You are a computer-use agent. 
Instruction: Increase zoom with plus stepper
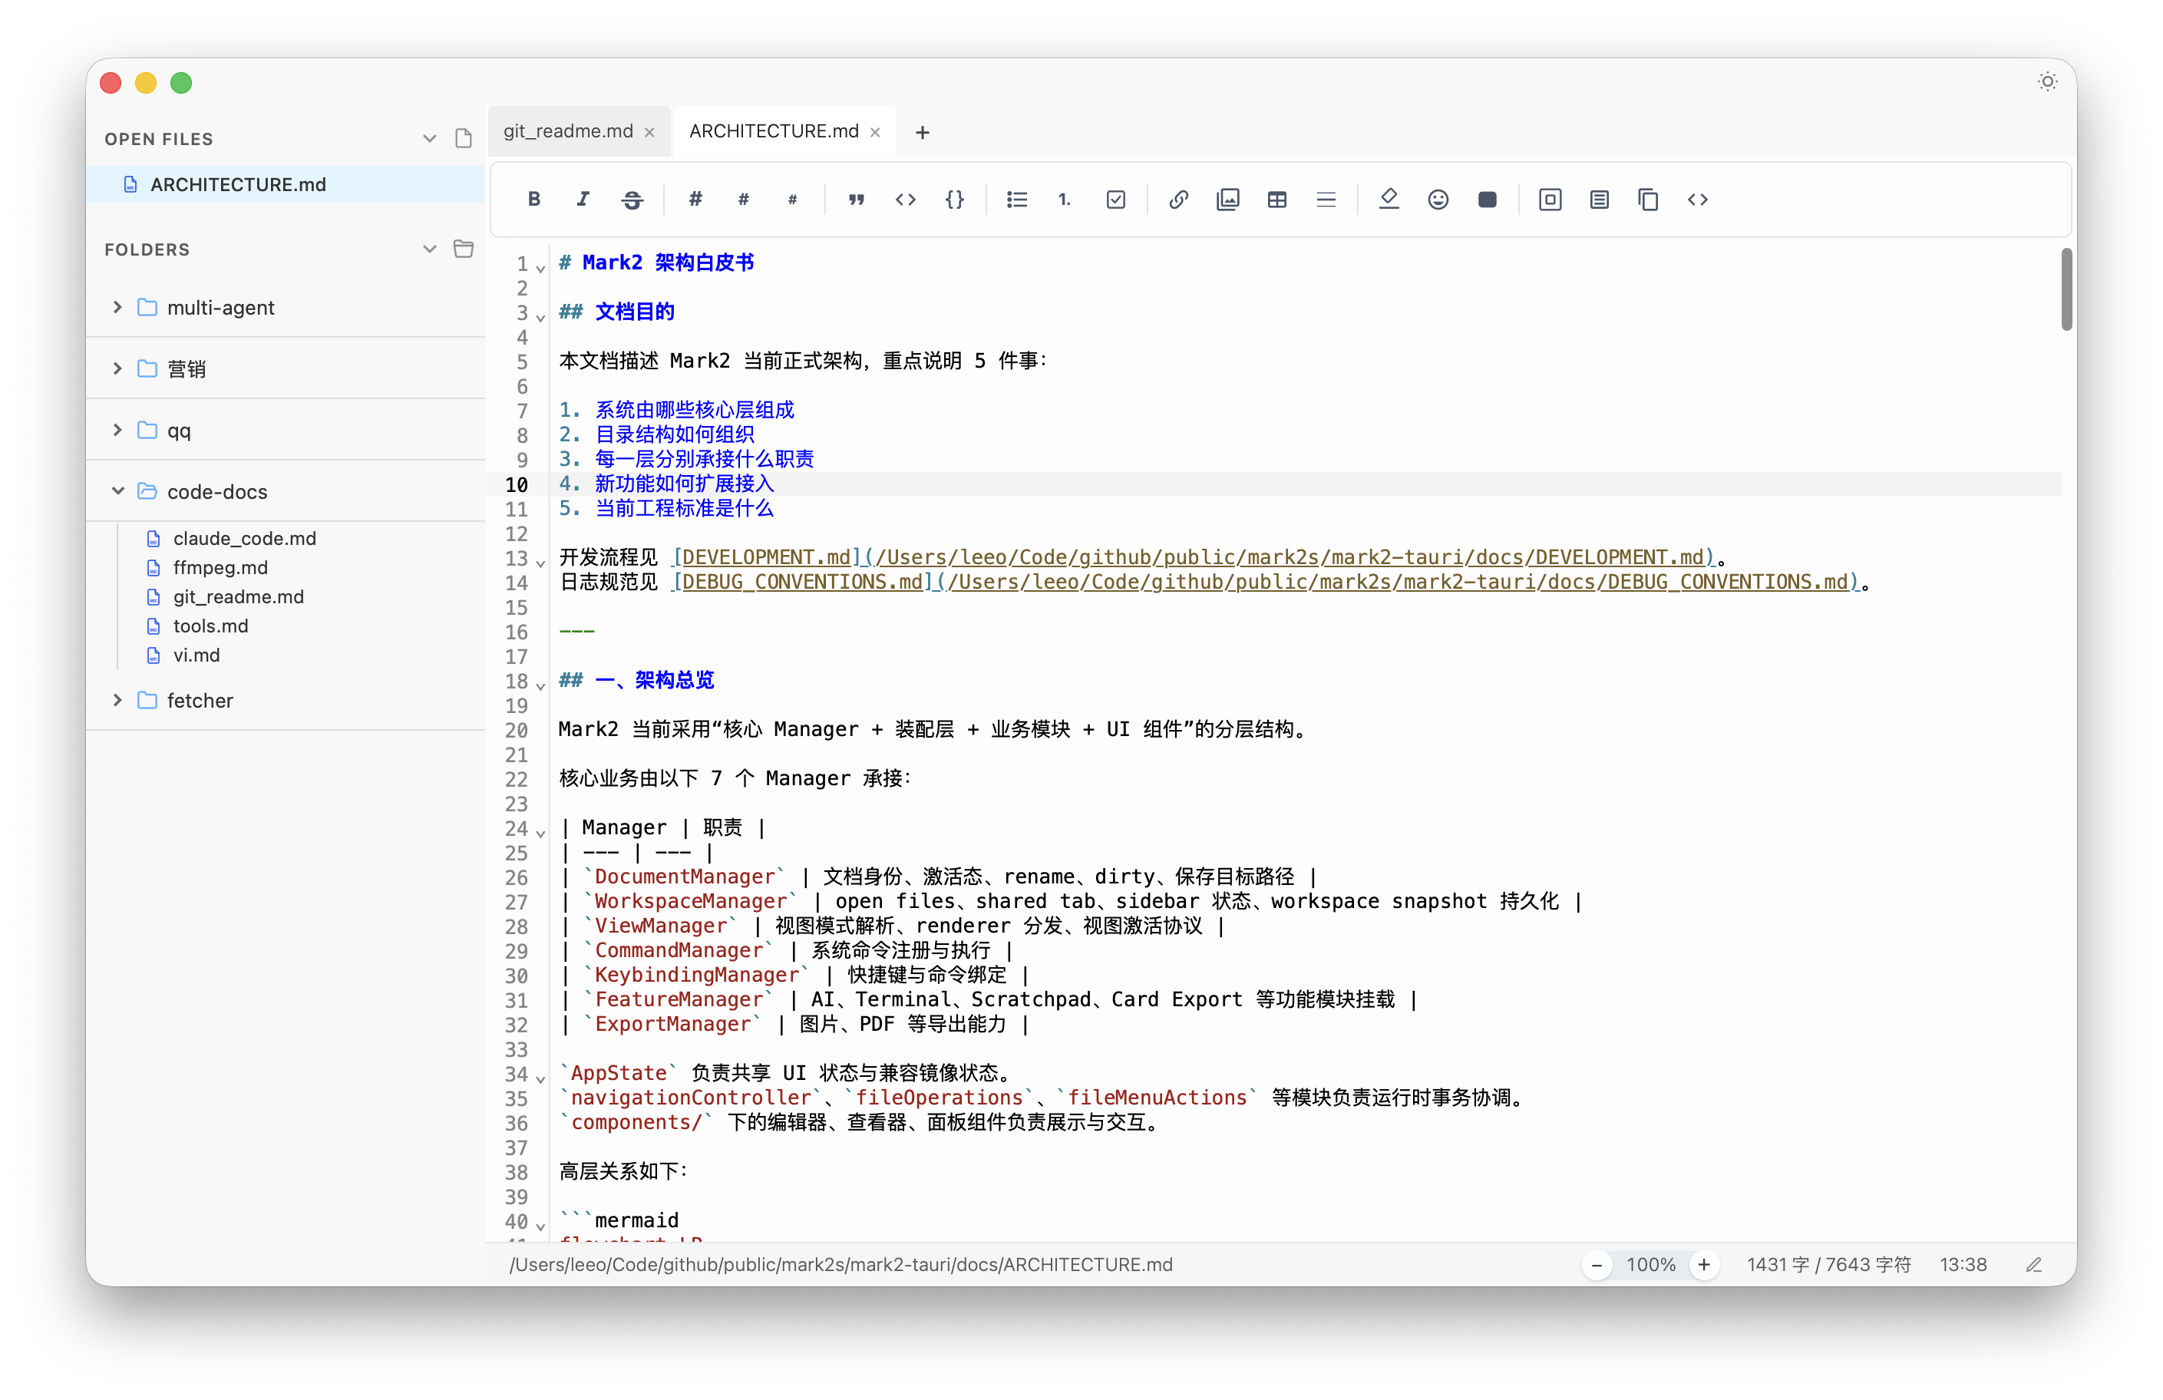coord(1704,1265)
